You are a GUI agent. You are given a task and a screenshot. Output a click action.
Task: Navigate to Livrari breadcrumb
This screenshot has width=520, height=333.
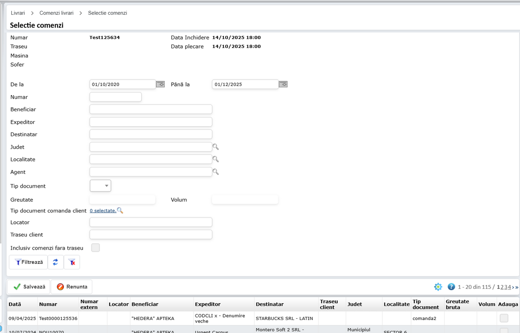click(x=18, y=13)
